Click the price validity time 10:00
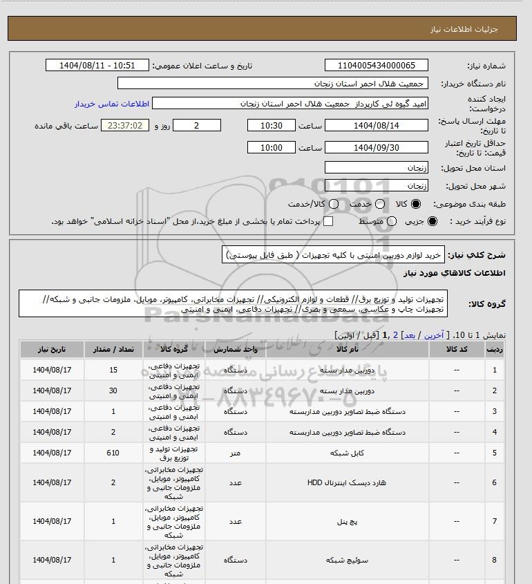Viewport: 532px width, 584px height. [272, 147]
